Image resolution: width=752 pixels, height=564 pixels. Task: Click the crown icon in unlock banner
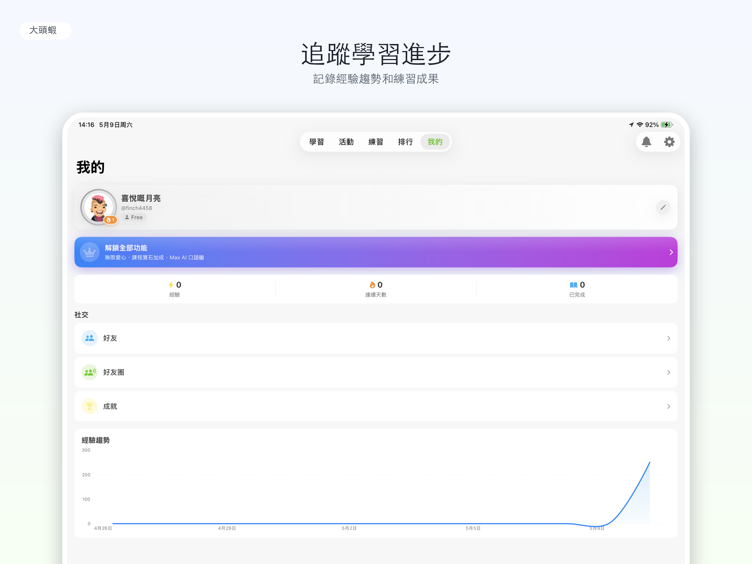tap(89, 252)
